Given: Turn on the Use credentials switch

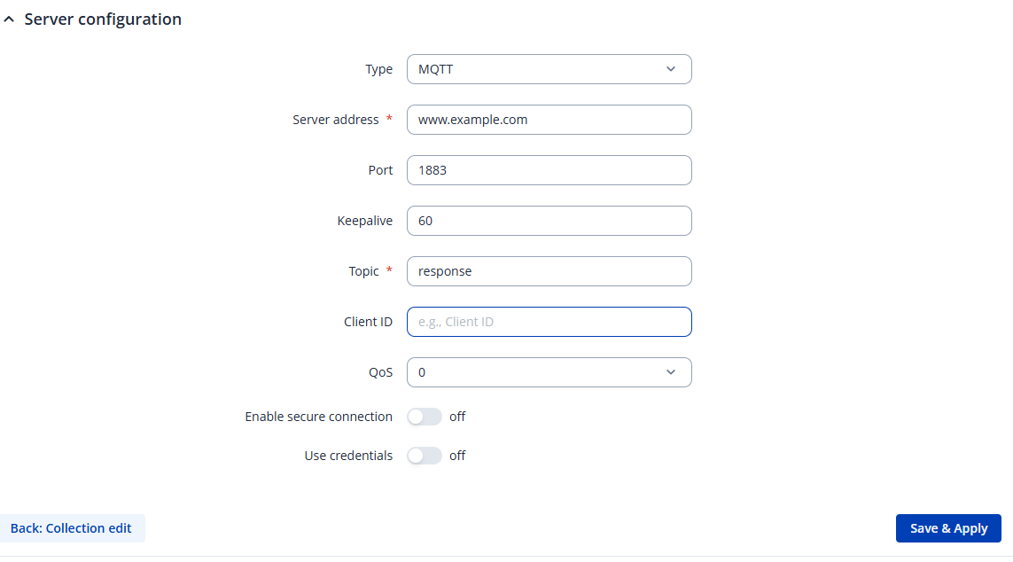Looking at the screenshot, I should pos(424,456).
